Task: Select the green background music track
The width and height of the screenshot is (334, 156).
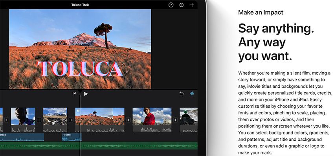Action: pyautogui.click(x=99, y=146)
